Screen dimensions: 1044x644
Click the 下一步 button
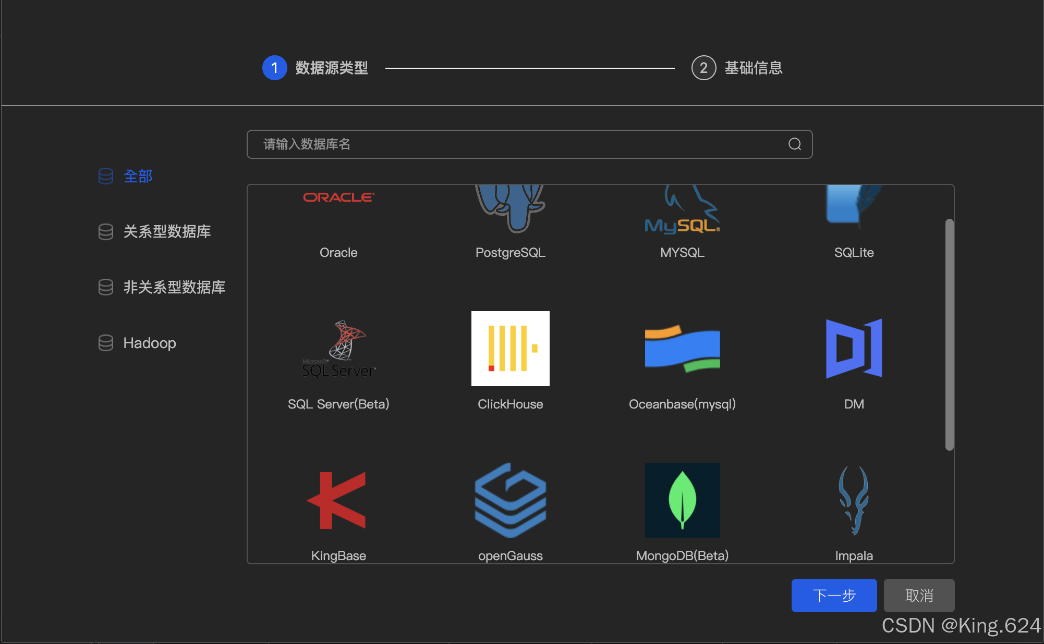point(833,596)
